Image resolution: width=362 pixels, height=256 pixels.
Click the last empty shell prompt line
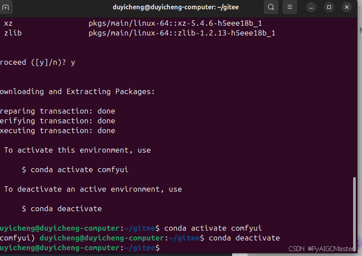[x=80, y=248]
